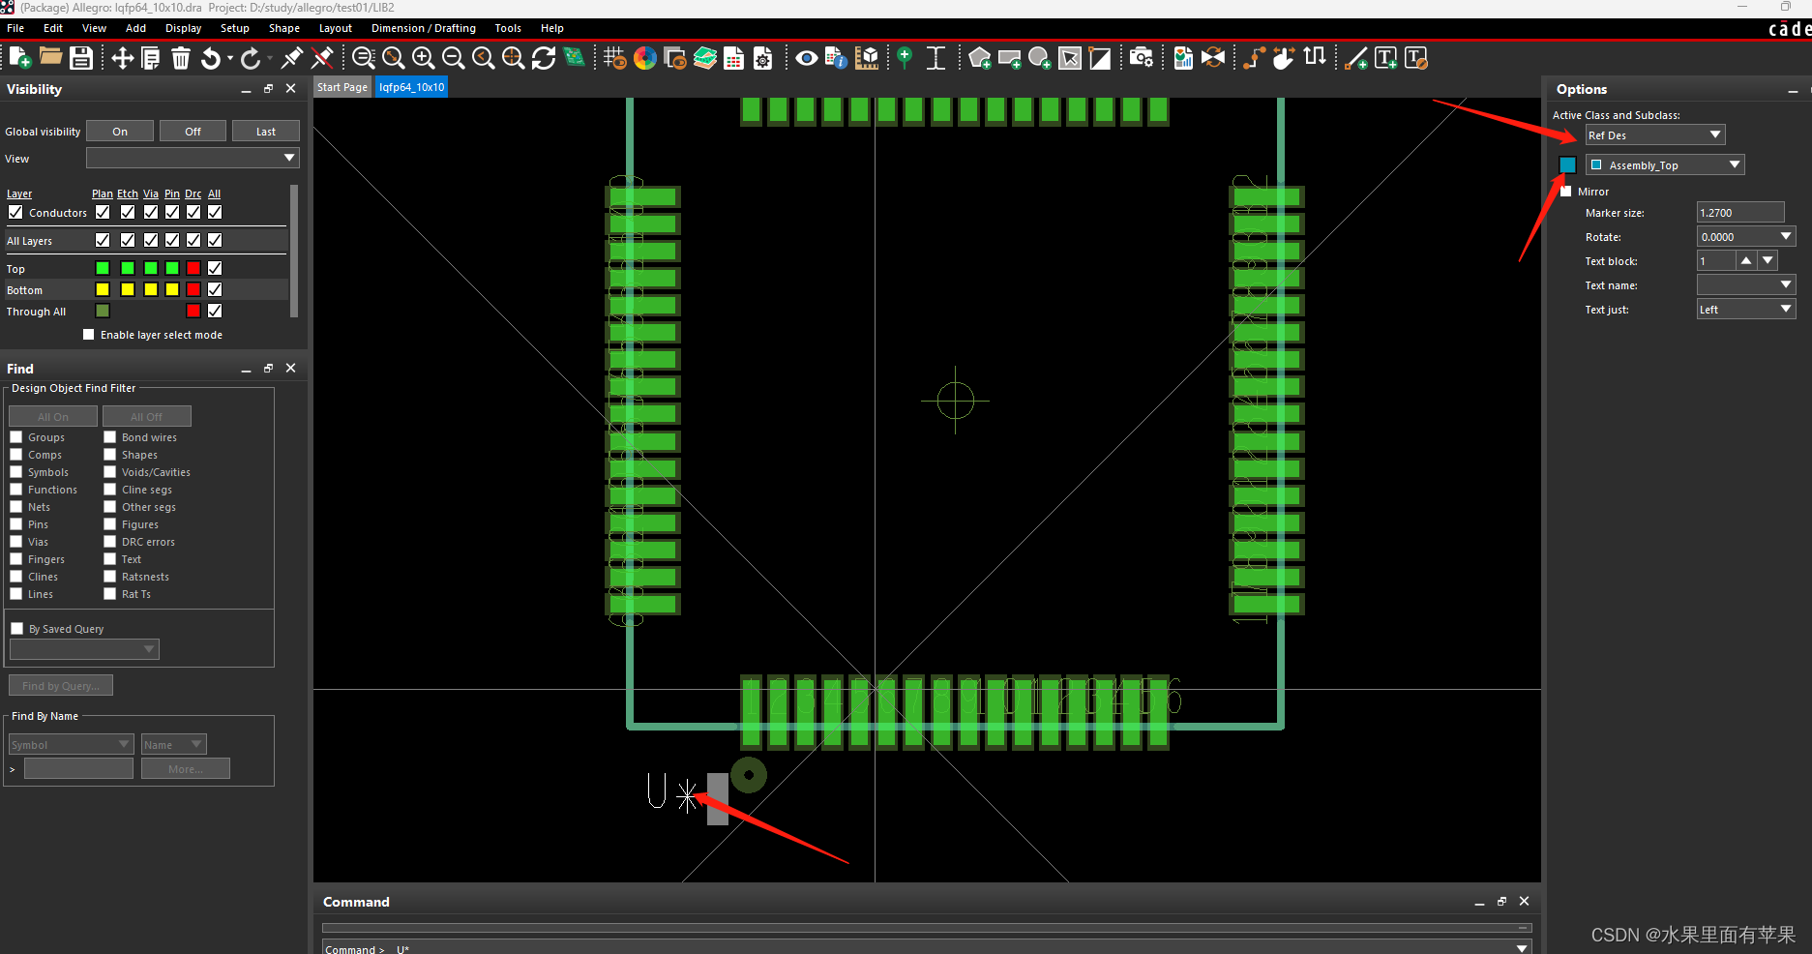Open the Text just dropdown
1812x954 pixels.
[1746, 310]
